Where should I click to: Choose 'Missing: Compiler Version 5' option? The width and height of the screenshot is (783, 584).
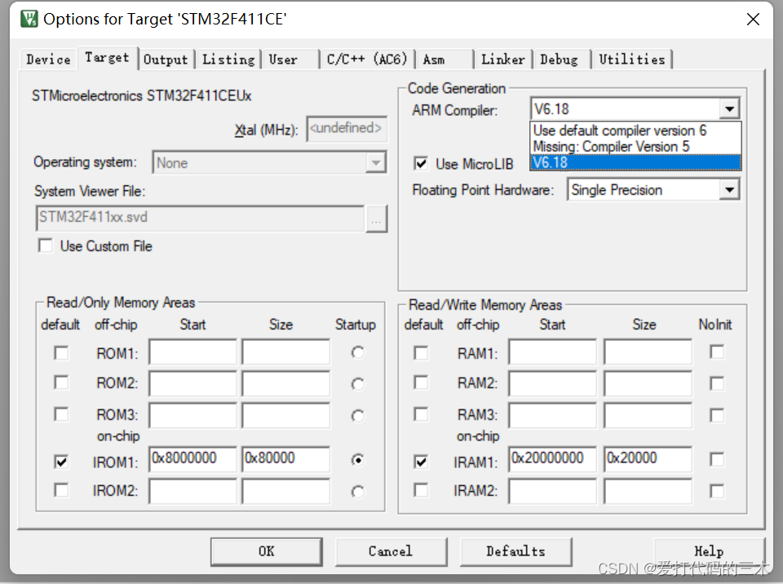[635, 146]
